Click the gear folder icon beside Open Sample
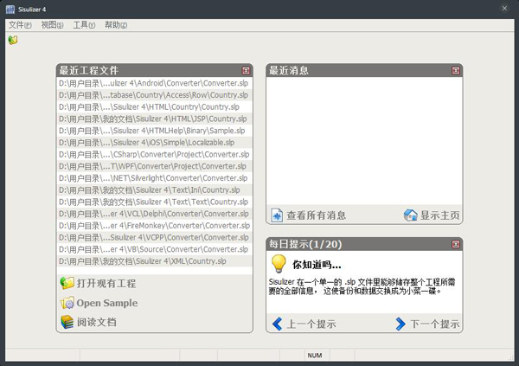 pos(67,303)
